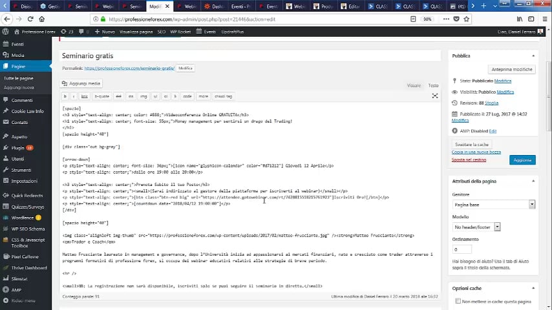
Task: Insert code tag with code button
Action: pos(187,96)
